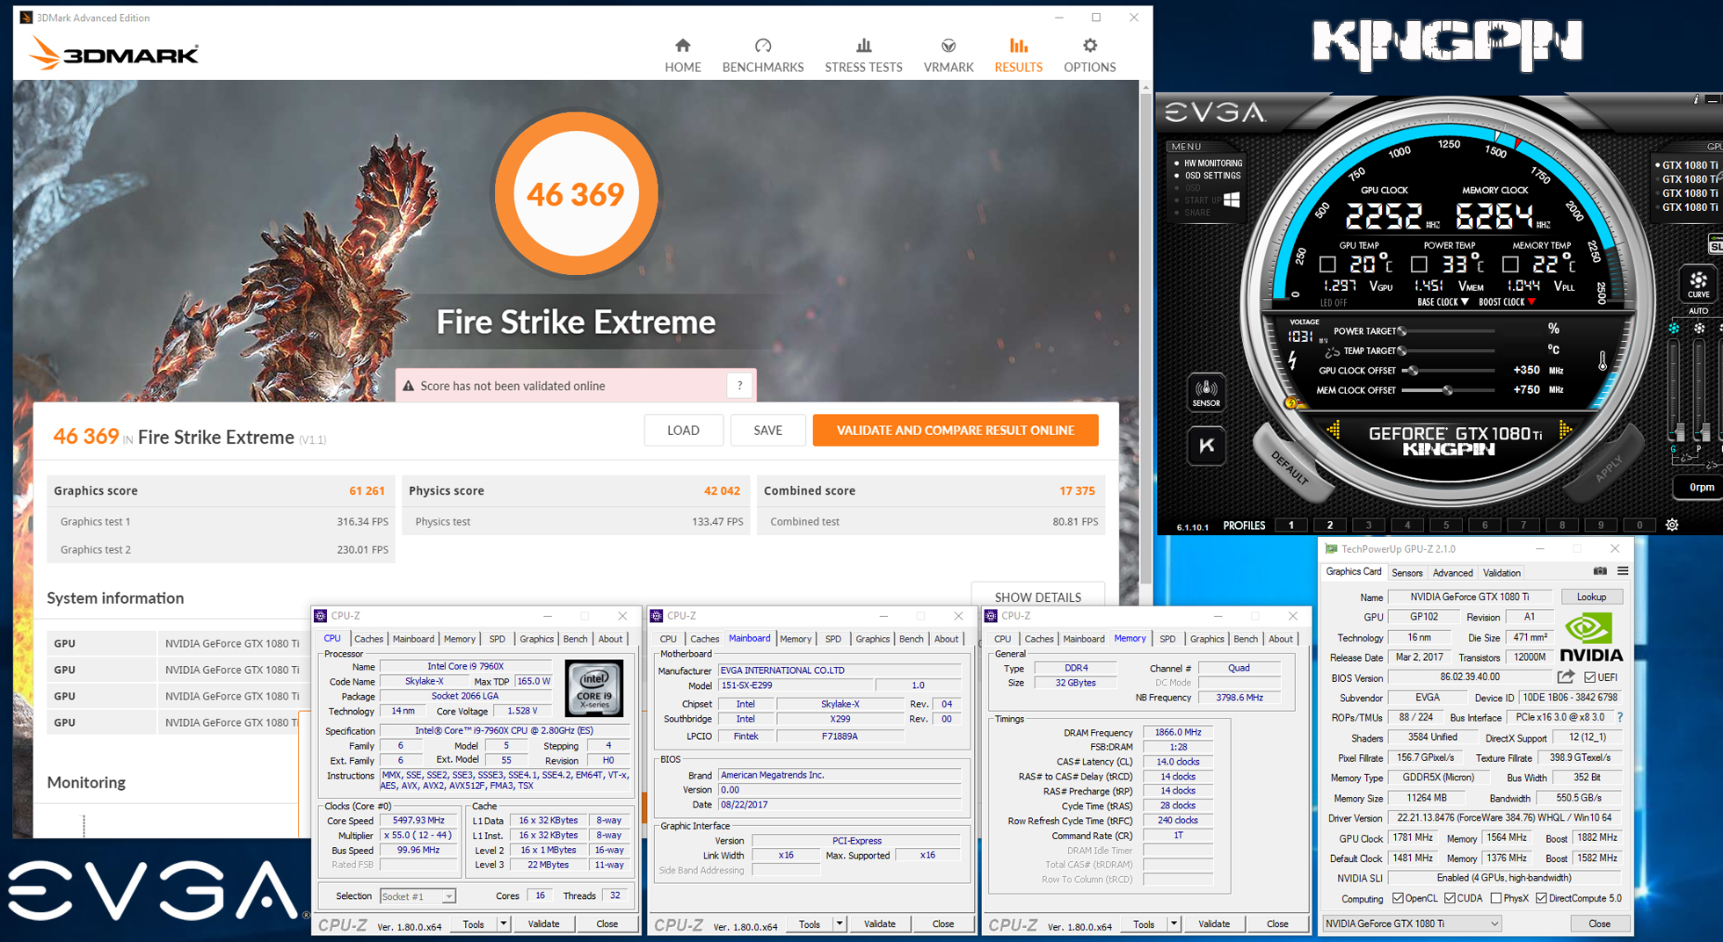
Task: Click the Bus Interface question mark in GPU-Z
Action: 1620,717
